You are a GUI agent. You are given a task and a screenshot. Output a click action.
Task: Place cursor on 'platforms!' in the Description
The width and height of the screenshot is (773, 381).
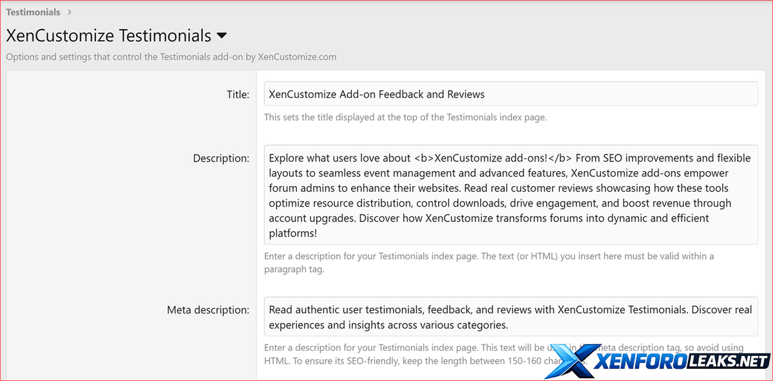(x=294, y=233)
